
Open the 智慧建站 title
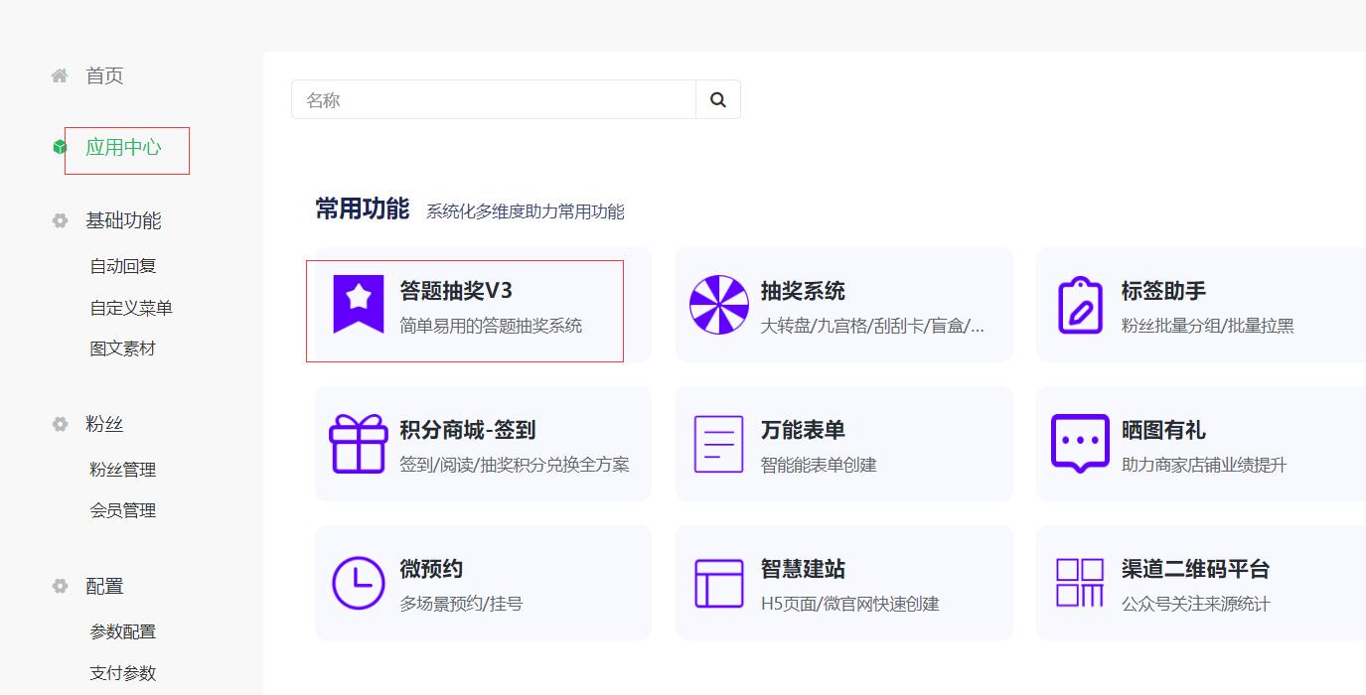tap(803, 569)
